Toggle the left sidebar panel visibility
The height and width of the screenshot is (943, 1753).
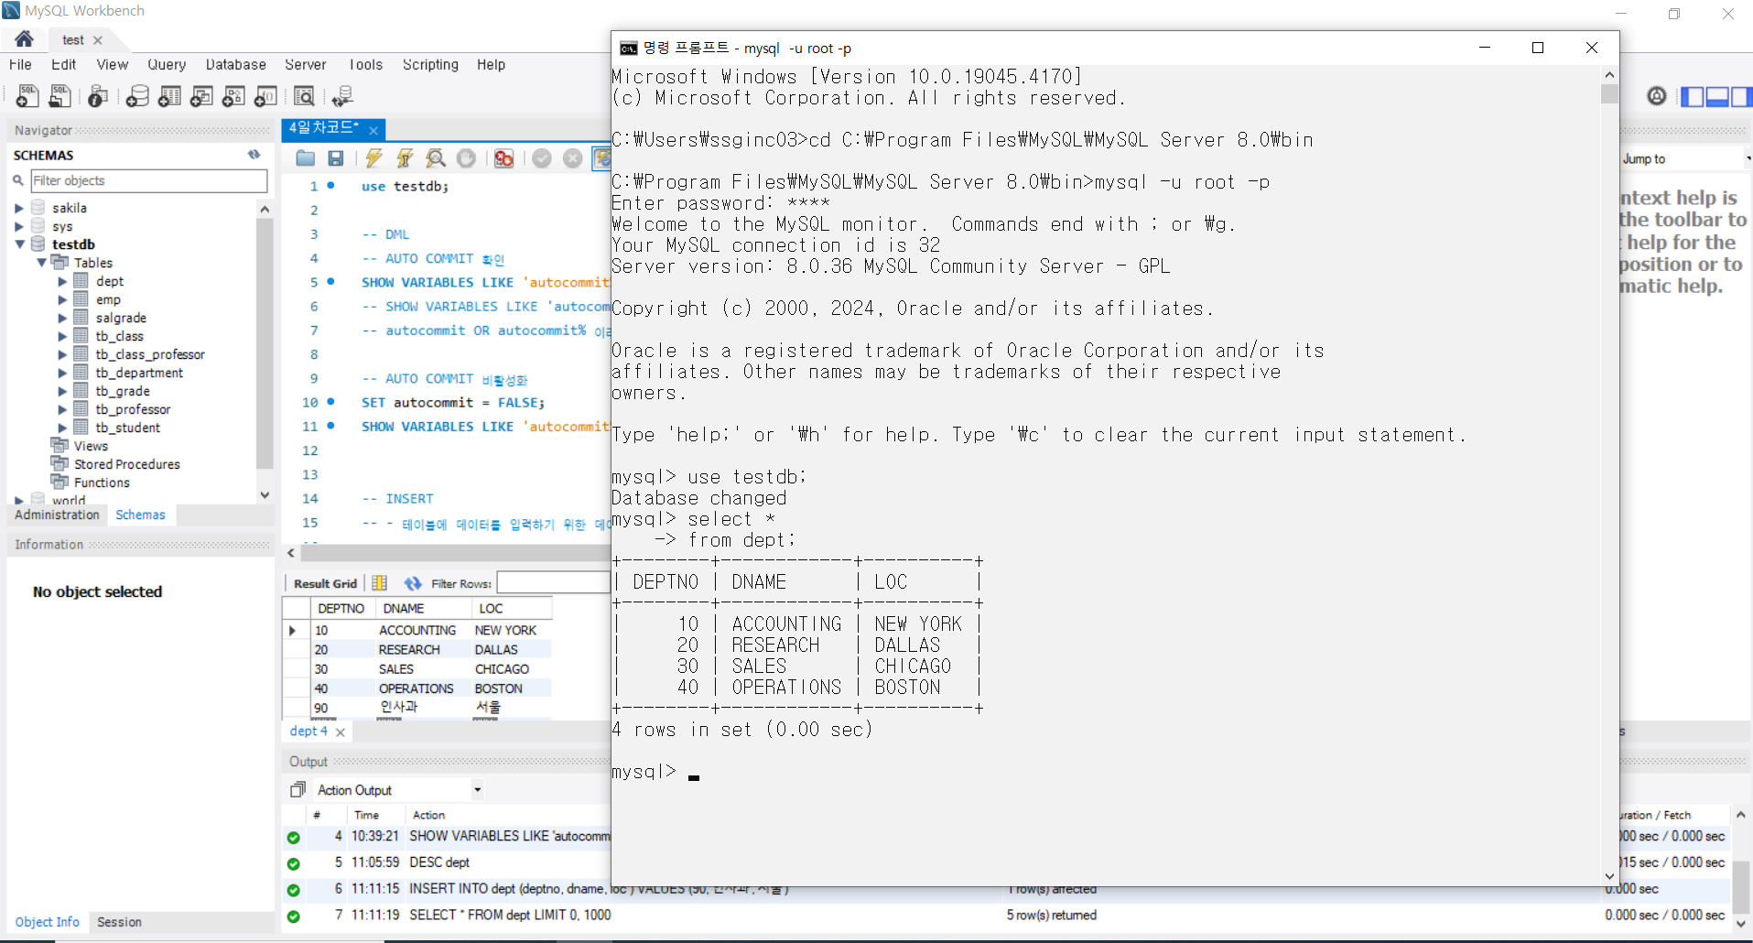(1693, 96)
